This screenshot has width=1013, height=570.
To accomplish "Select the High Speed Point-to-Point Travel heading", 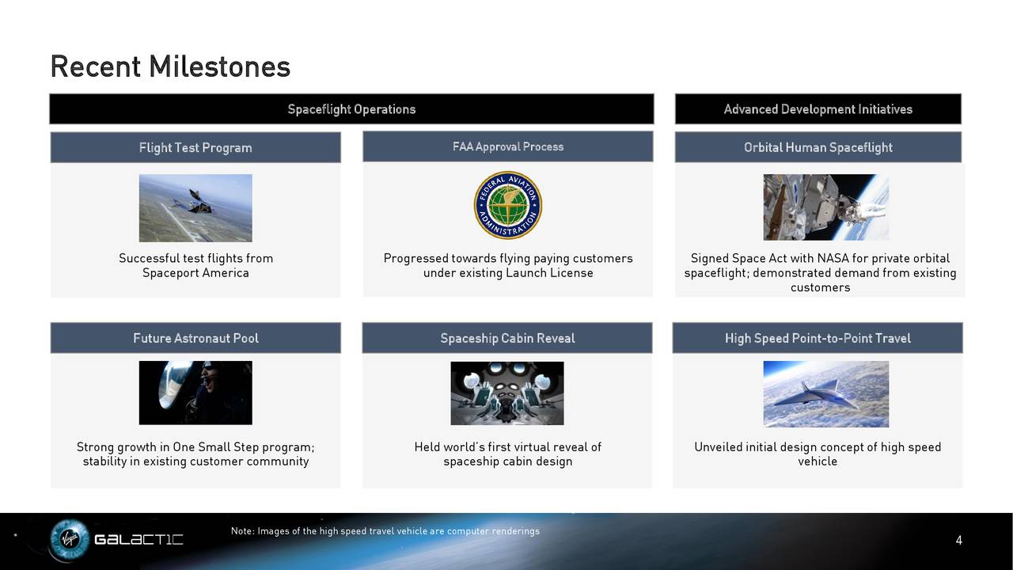I will click(818, 338).
